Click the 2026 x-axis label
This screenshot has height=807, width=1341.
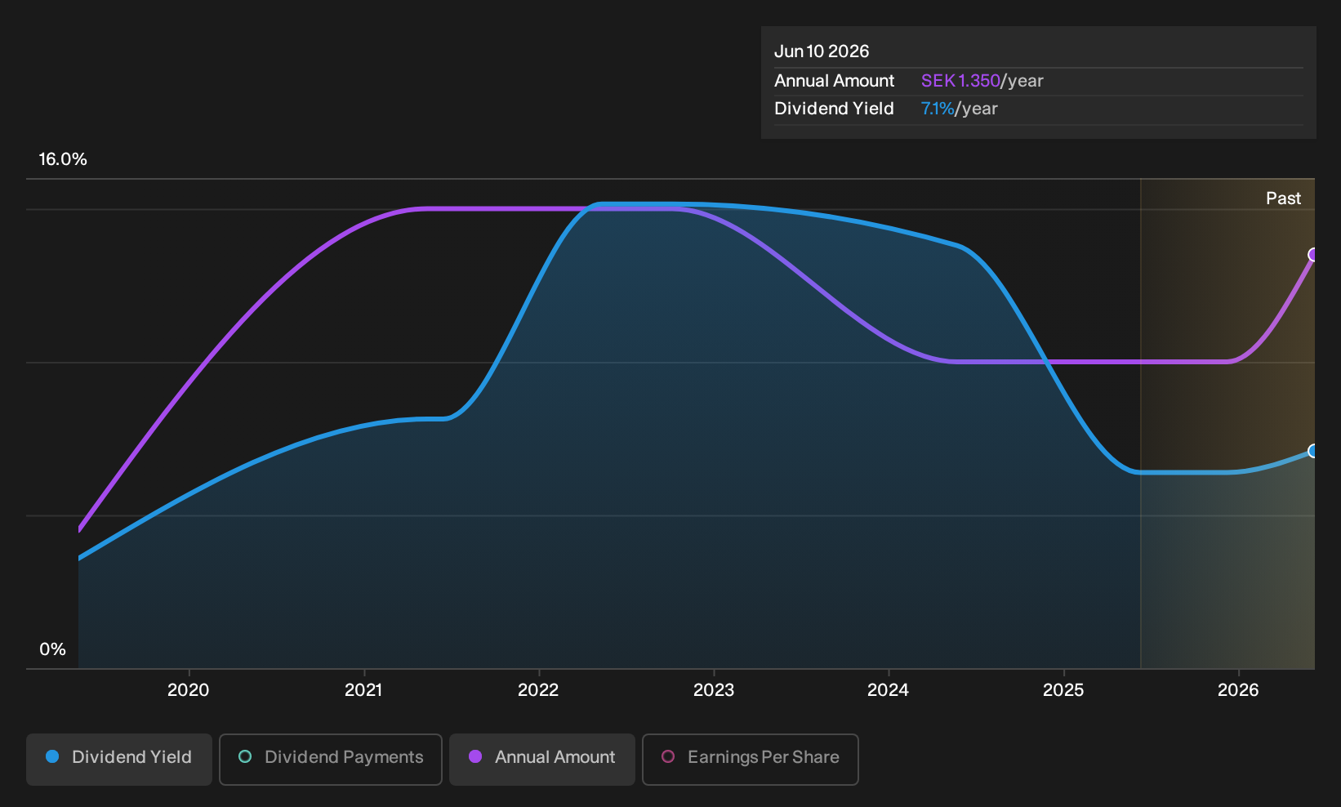pos(1239,690)
